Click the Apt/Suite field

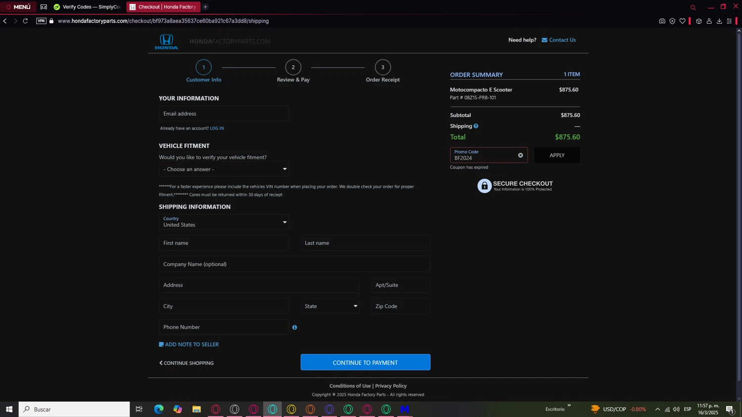pos(401,285)
